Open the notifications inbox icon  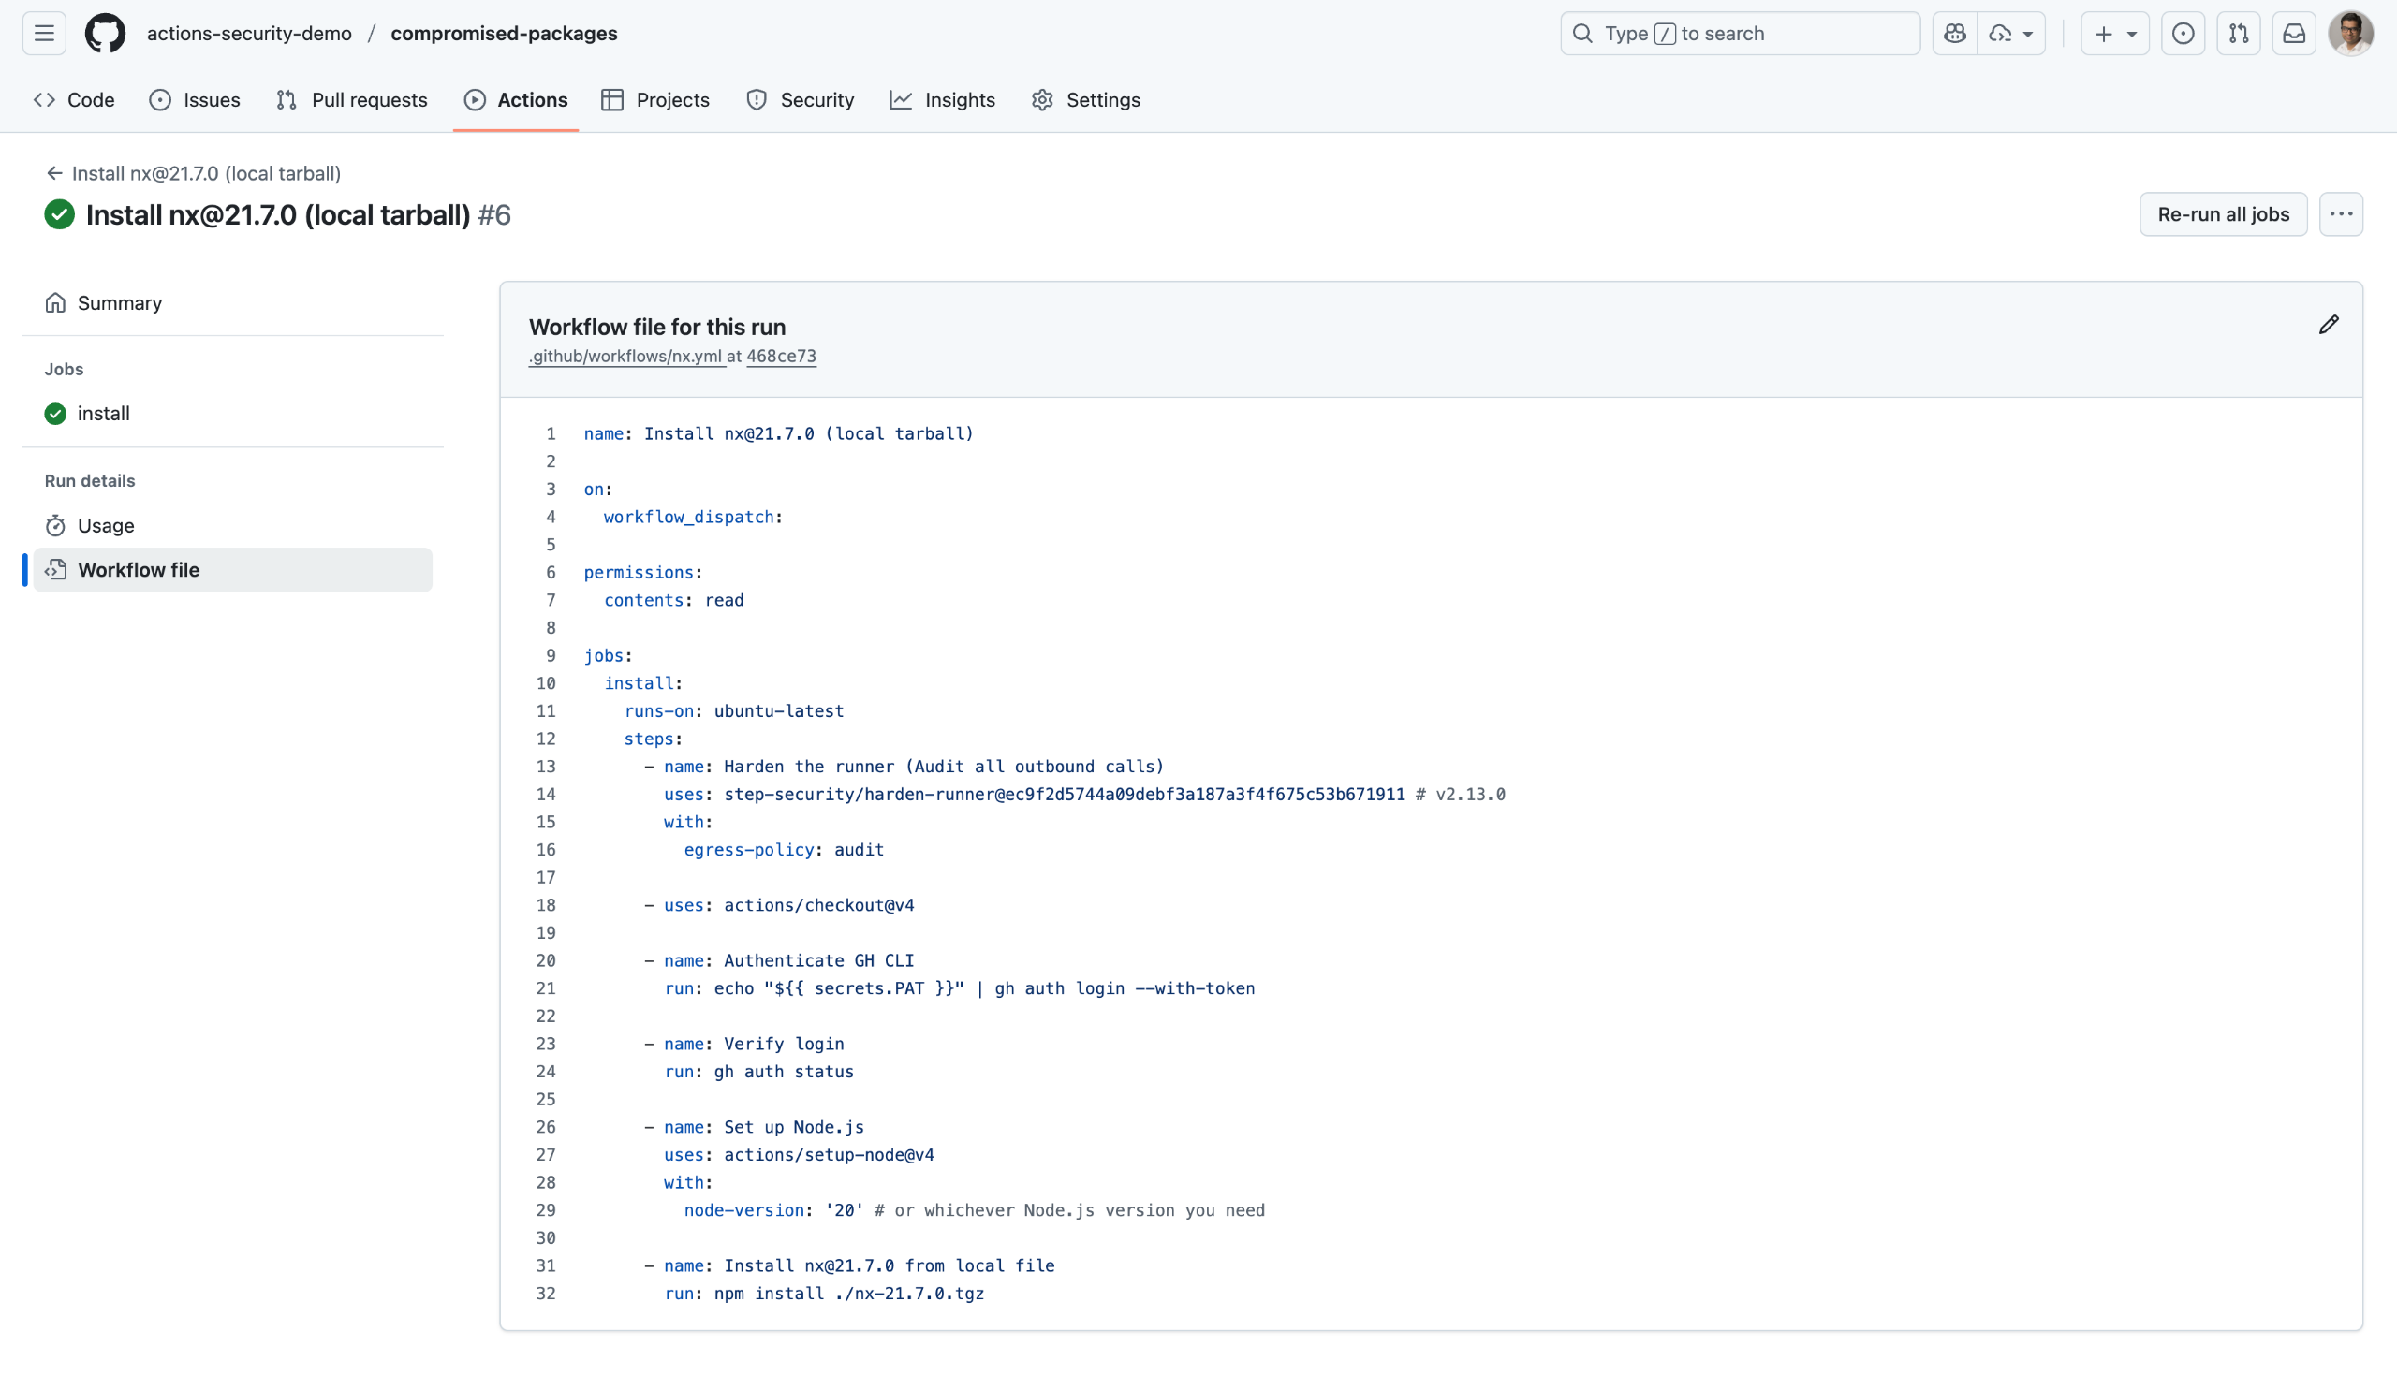pos(2294,33)
